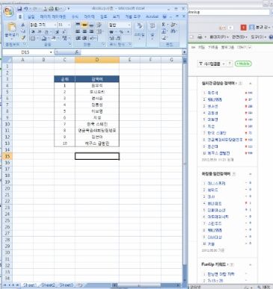
Task: Switch to Sheet2 worksheet tab
Action: (48, 285)
